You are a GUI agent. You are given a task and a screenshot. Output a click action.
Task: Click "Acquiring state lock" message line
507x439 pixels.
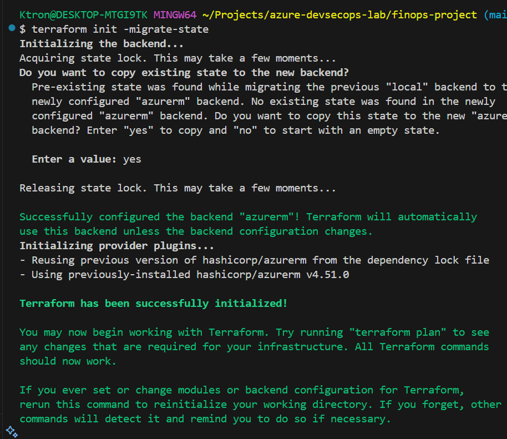(x=178, y=58)
